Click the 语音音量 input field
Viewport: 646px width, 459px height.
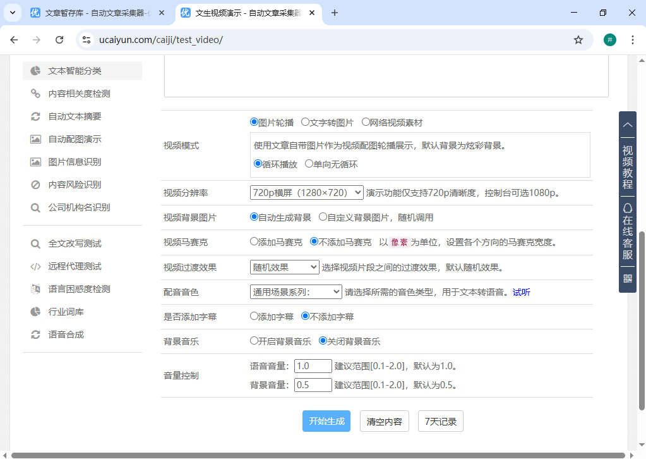pos(313,365)
